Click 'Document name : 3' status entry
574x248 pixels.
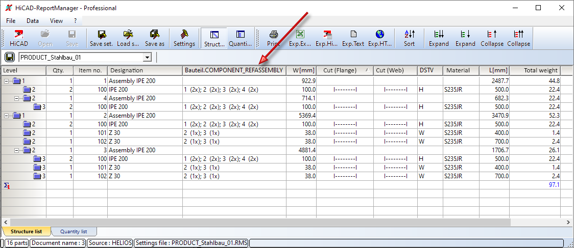(x=58, y=243)
